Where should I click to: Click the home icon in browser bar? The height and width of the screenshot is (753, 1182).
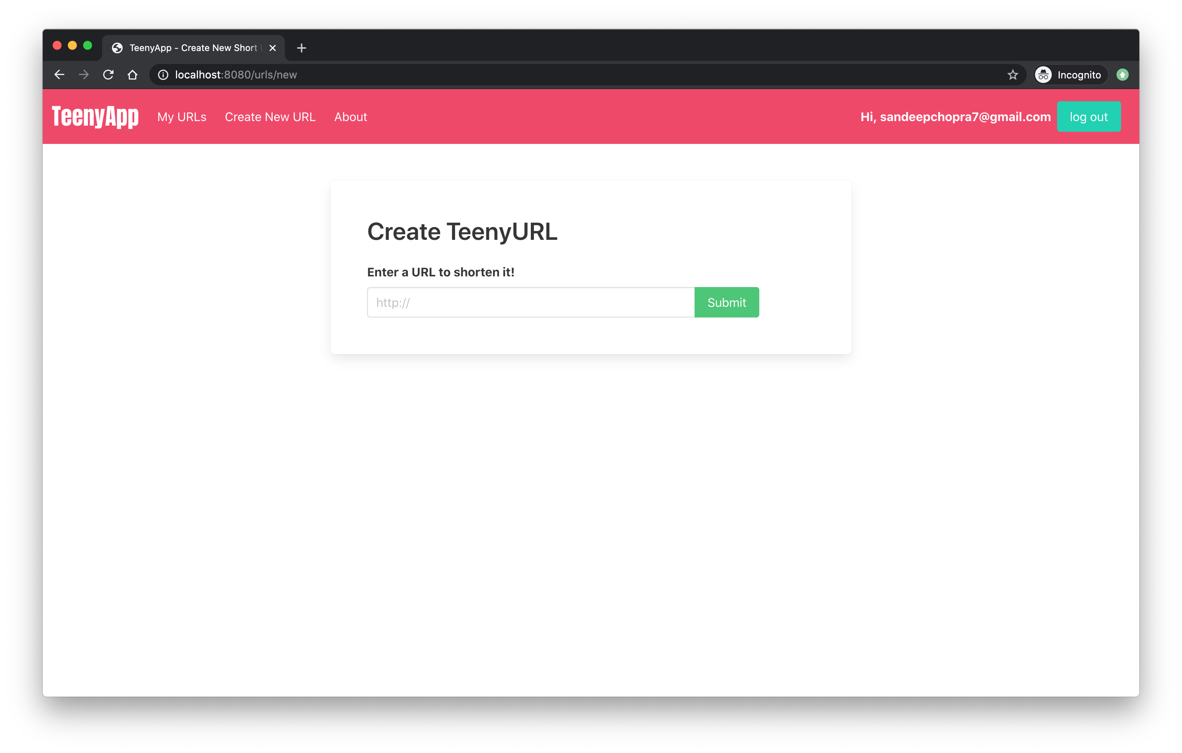(133, 75)
